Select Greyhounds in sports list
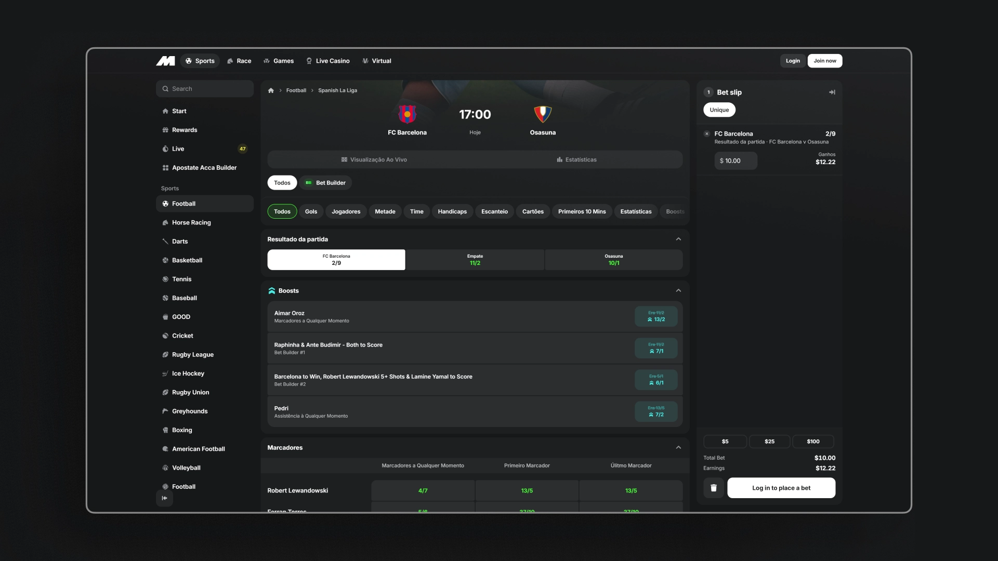Screen dimensions: 998x561 click(x=205, y=411)
